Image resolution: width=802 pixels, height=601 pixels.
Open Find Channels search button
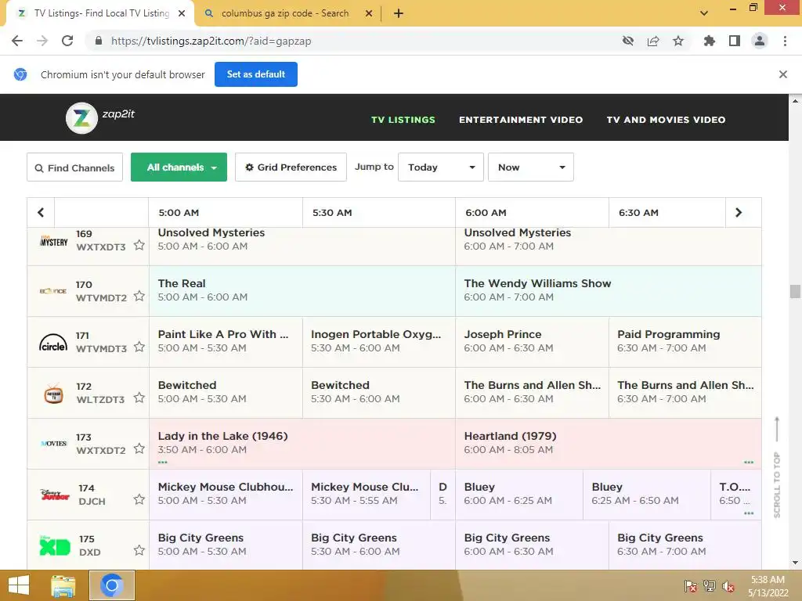(x=74, y=167)
